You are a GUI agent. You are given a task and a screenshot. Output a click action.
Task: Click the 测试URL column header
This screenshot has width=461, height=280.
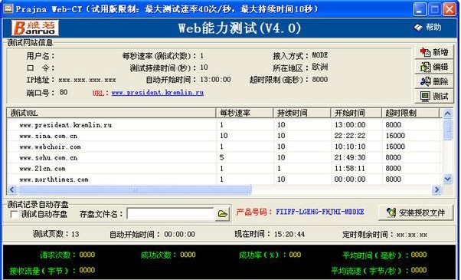click(112, 113)
